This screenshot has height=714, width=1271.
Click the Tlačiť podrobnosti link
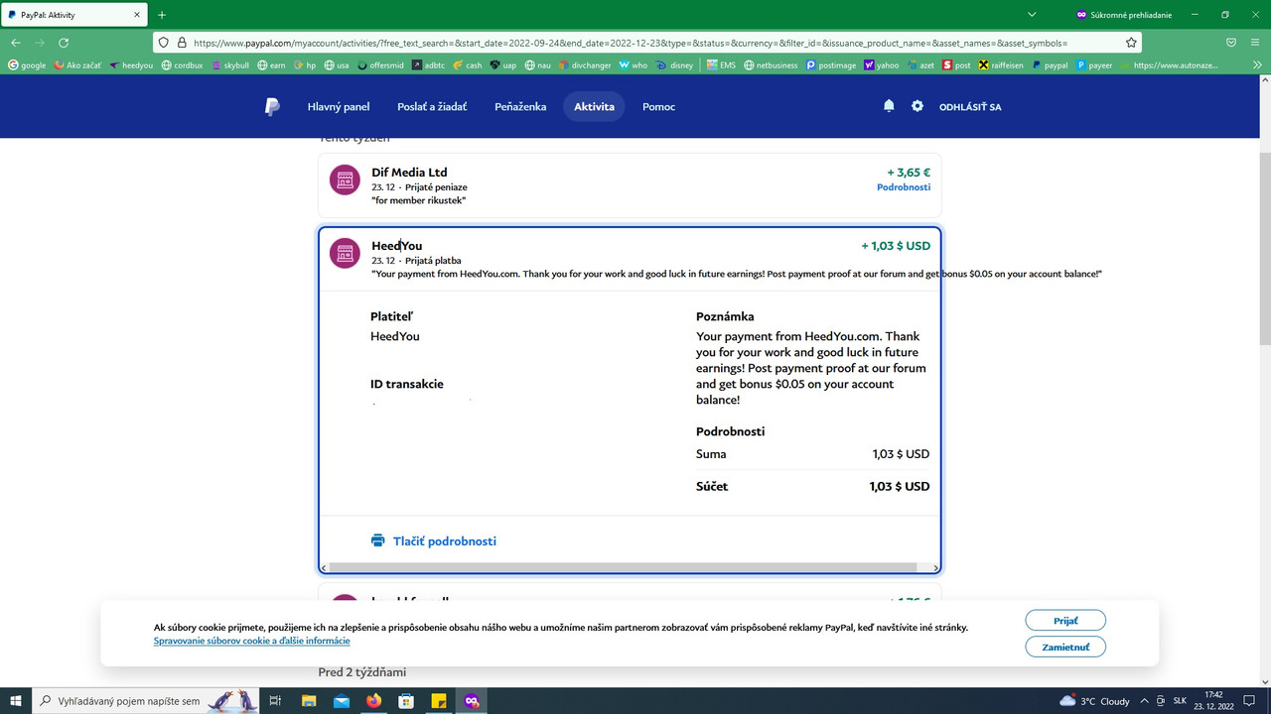pos(444,541)
